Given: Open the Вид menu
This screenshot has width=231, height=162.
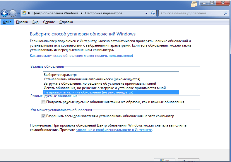Looking at the screenshot, I should point(35,22).
